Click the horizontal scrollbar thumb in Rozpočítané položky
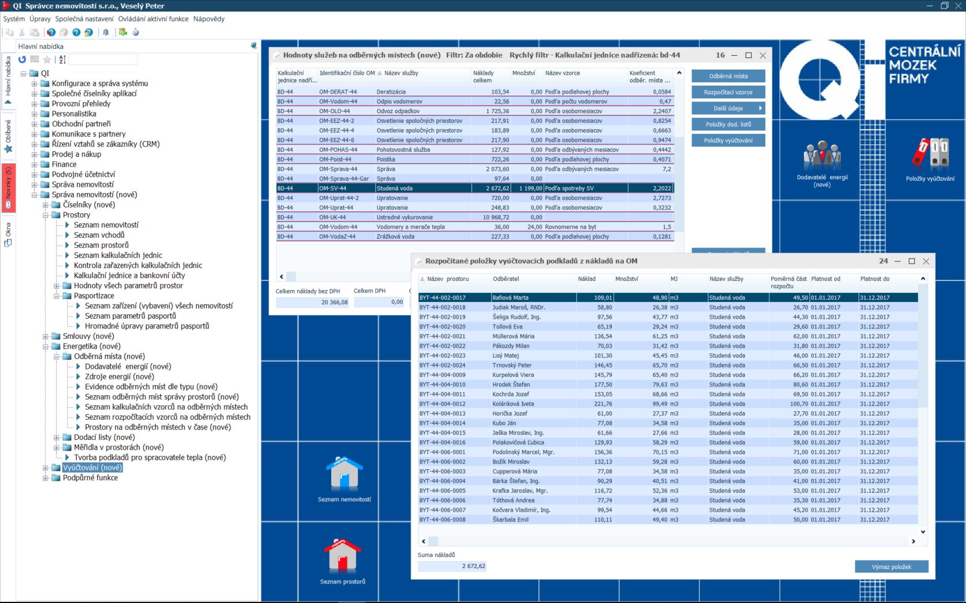This screenshot has height=603, width=966. click(x=434, y=541)
